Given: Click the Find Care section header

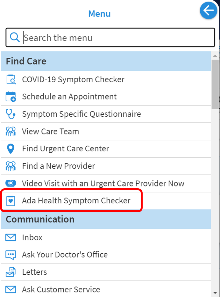Looking at the screenshot, I should (x=26, y=61).
